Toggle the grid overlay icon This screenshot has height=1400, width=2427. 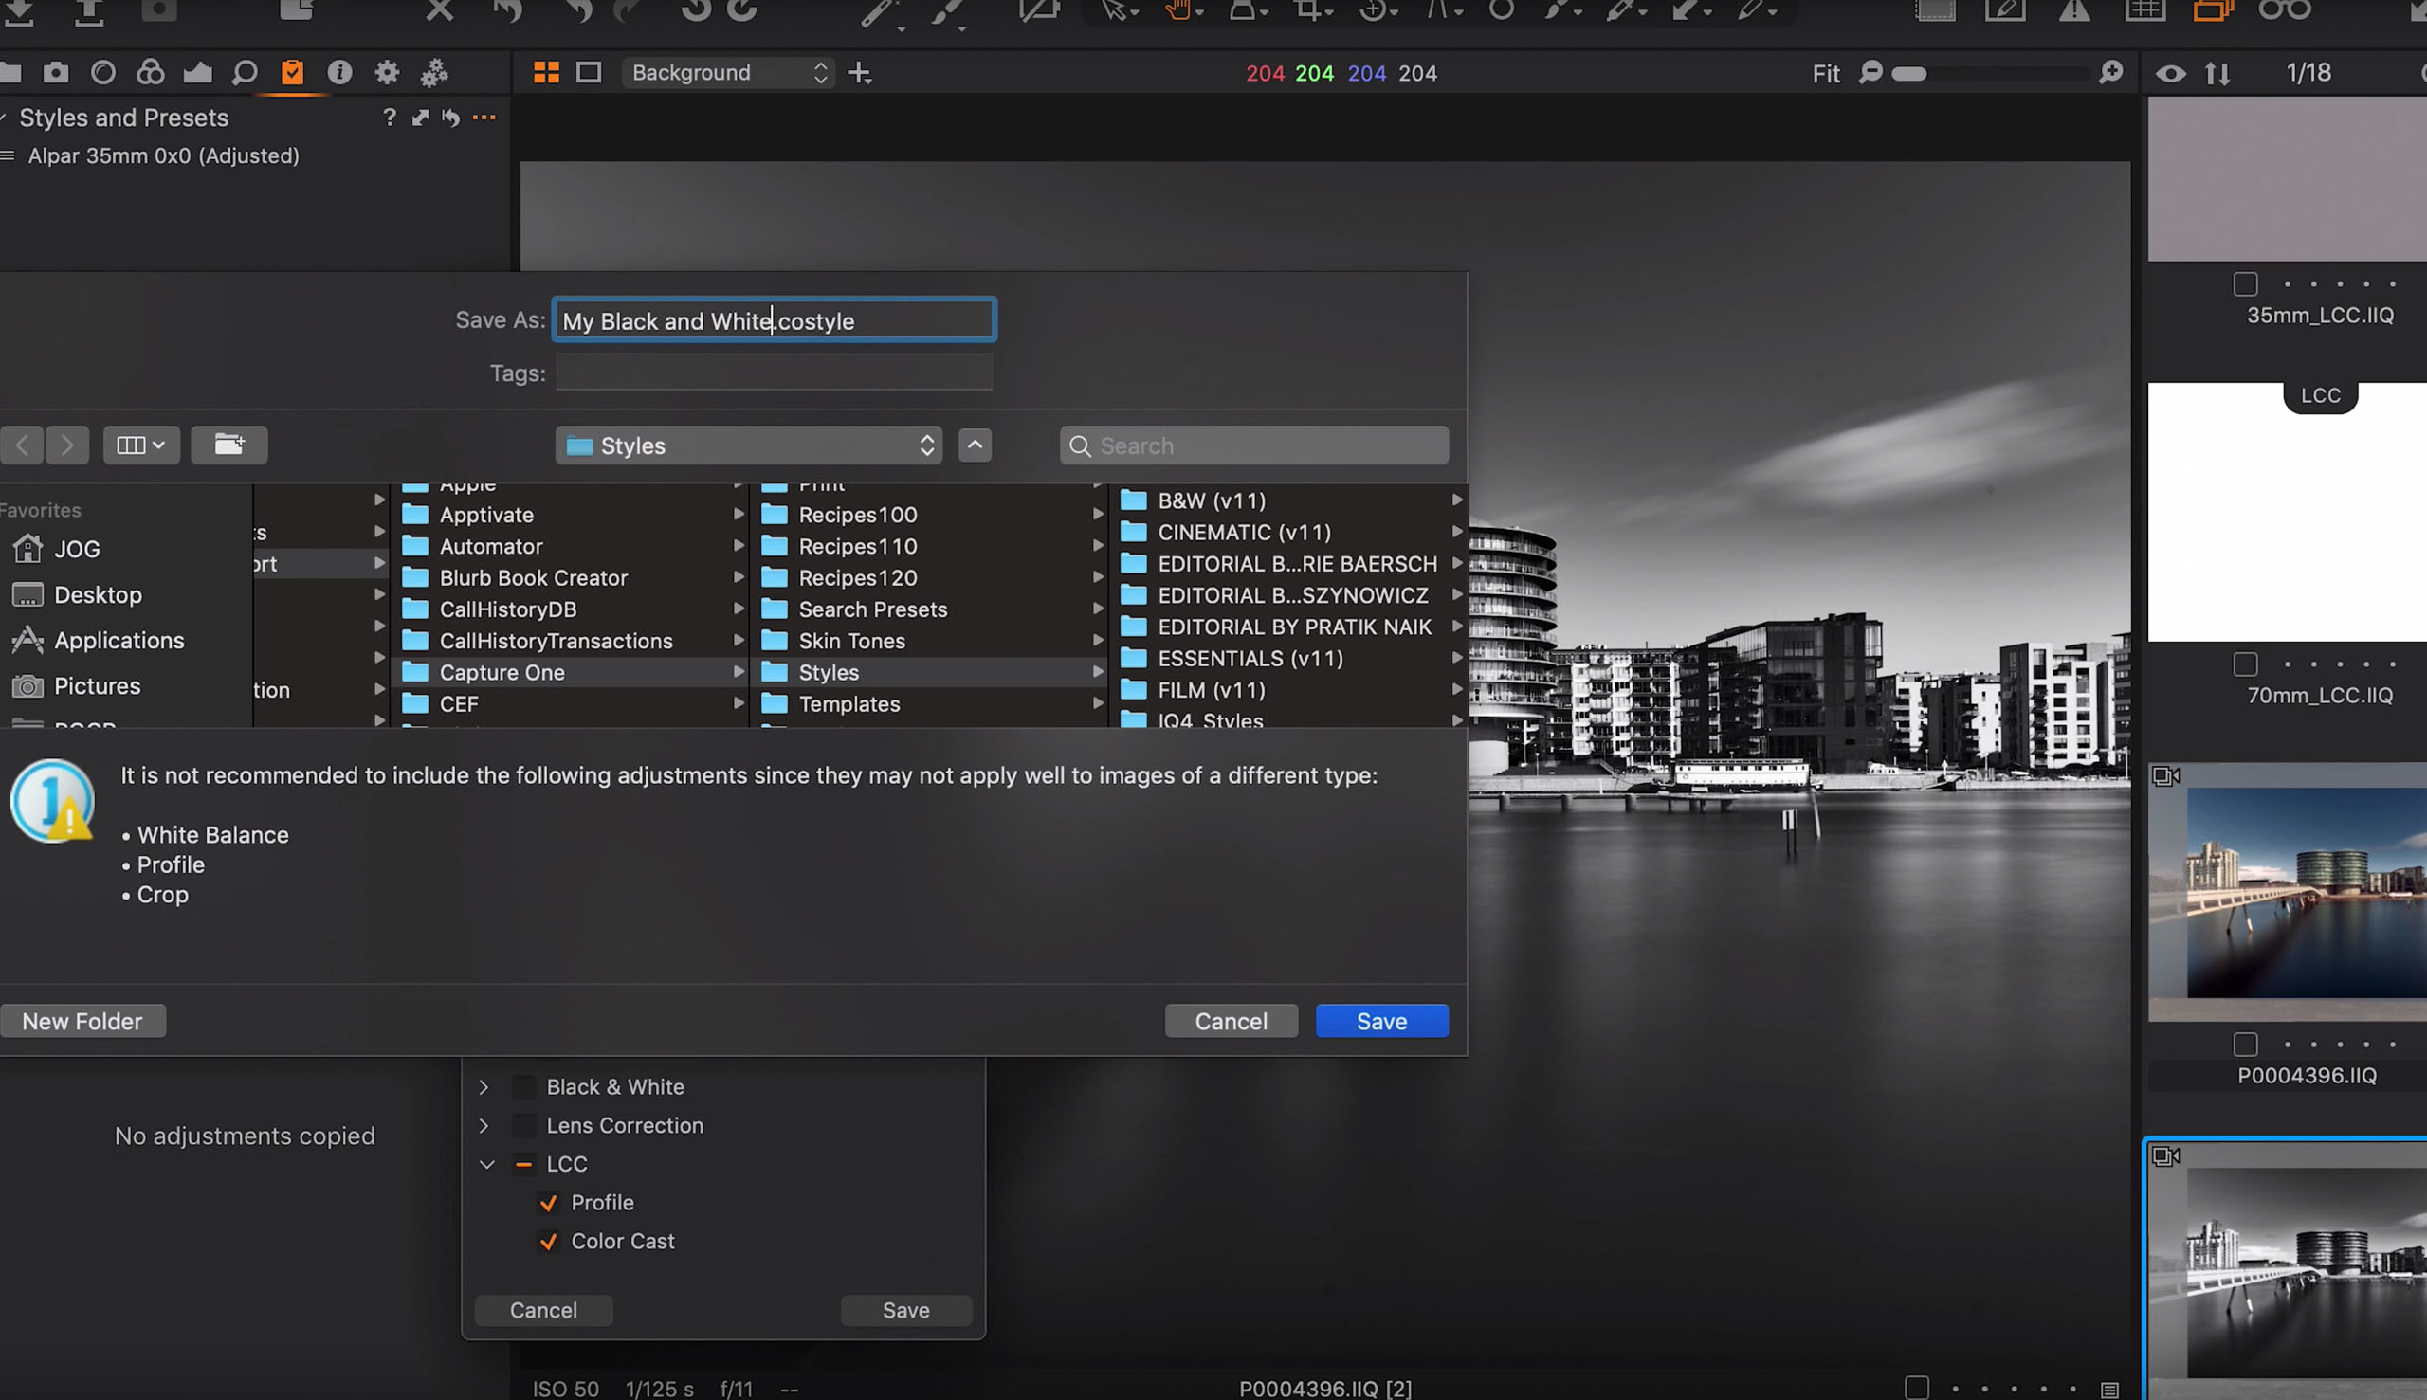point(2144,12)
